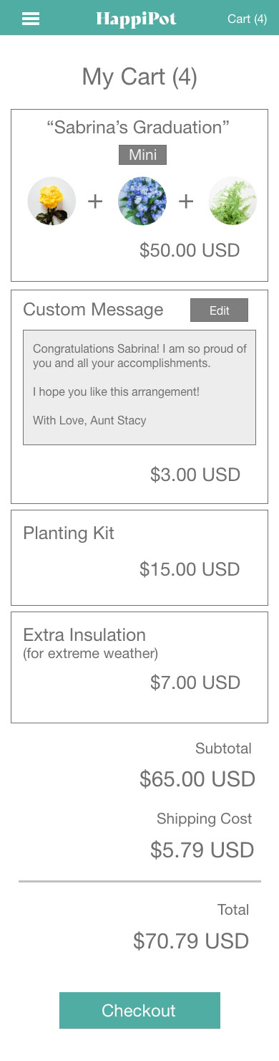Click inside the custom message text box

click(x=139, y=387)
